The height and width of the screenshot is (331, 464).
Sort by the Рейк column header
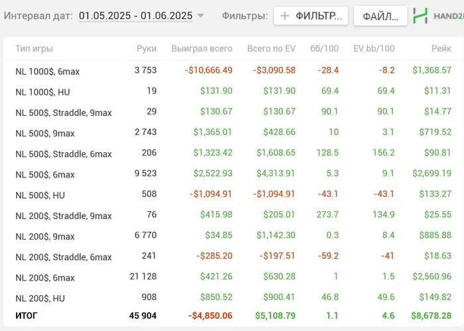(x=440, y=48)
